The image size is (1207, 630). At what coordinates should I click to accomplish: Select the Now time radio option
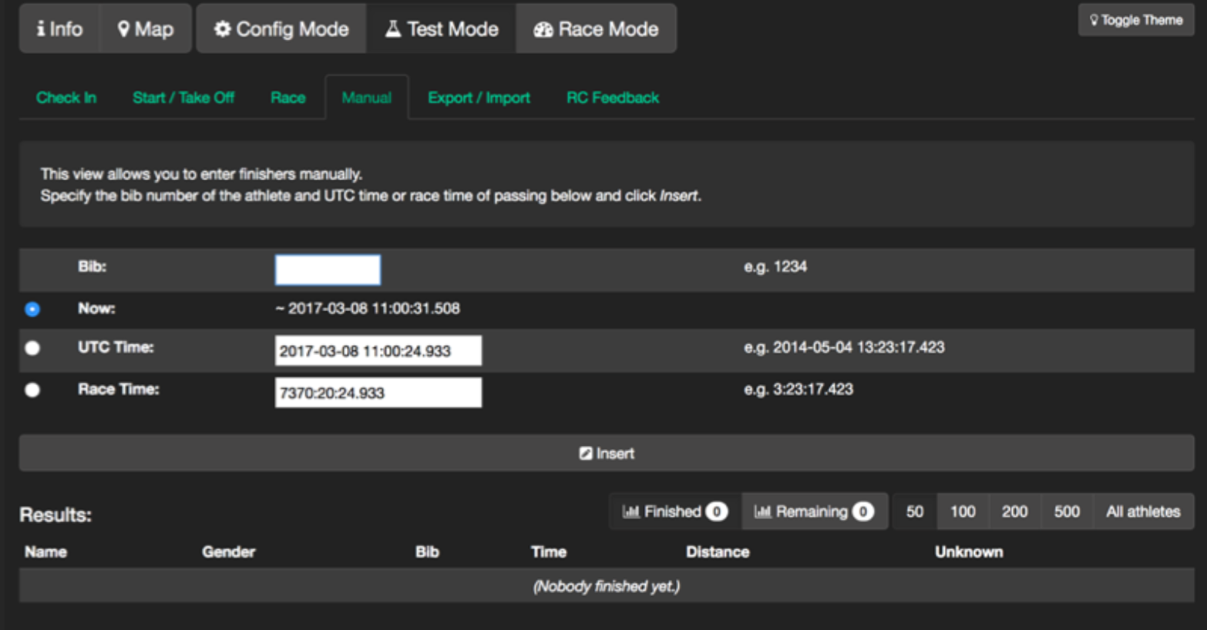[32, 309]
